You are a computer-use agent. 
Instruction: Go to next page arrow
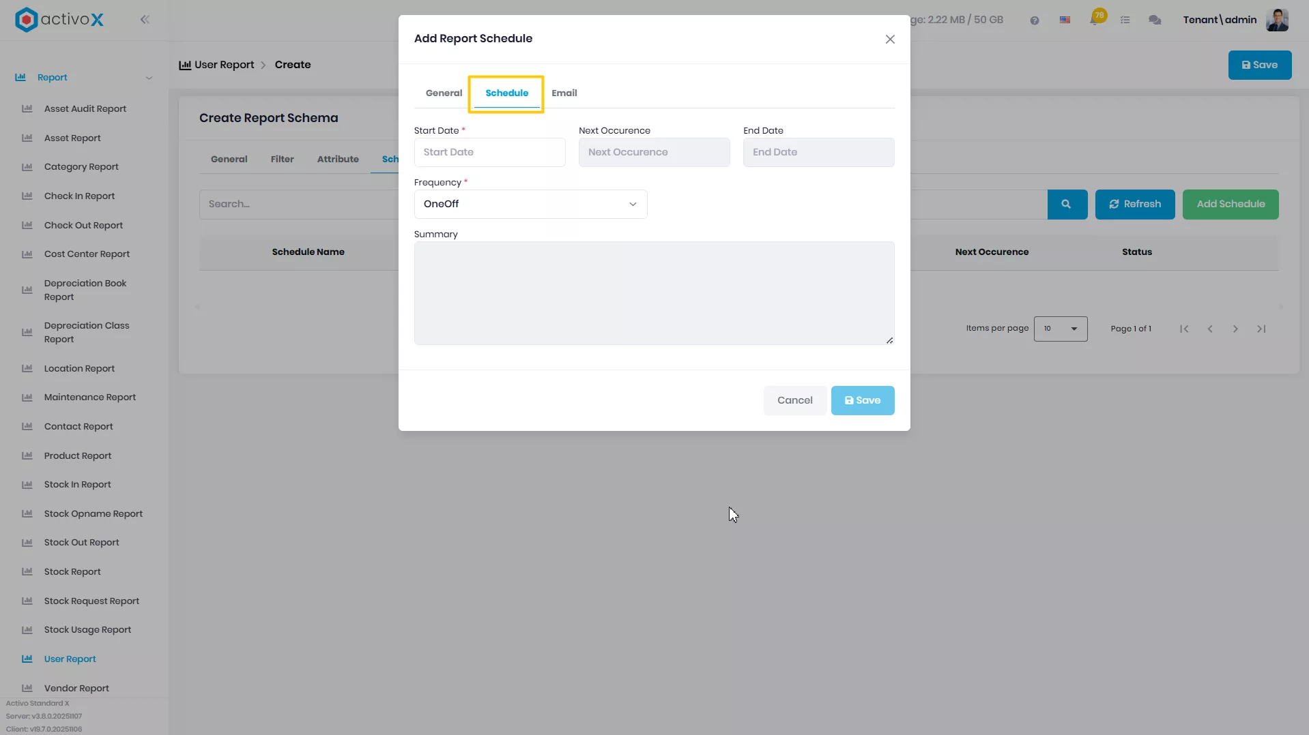pos(1235,329)
